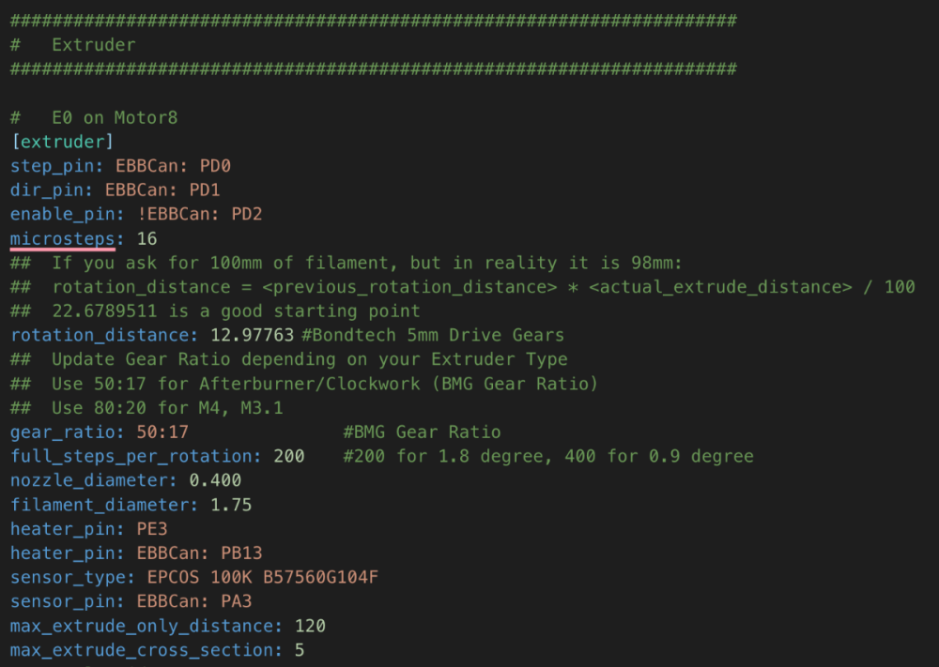The height and width of the screenshot is (667, 939).
Task: Click the enable_pin !EBBCan: PD2 value
Action: pyautogui.click(x=199, y=214)
